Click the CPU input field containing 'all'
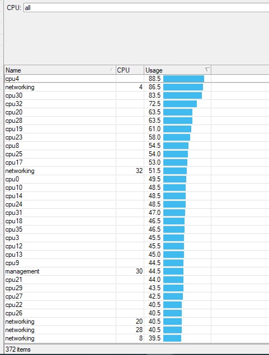269x355 pixels. 147,8
